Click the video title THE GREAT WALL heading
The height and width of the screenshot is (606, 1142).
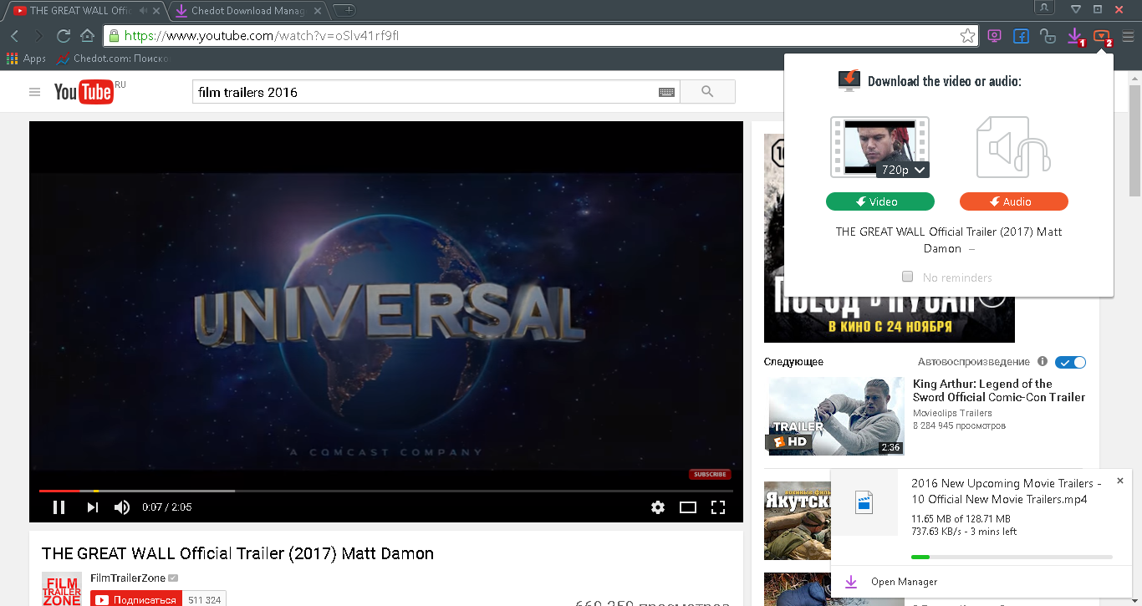237,553
